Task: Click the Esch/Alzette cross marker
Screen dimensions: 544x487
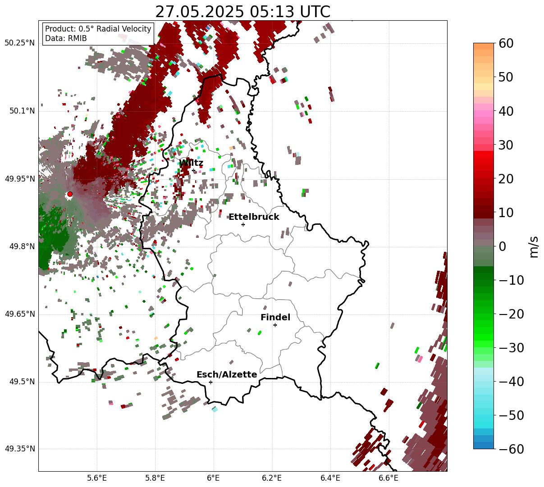Action: pyautogui.click(x=210, y=382)
